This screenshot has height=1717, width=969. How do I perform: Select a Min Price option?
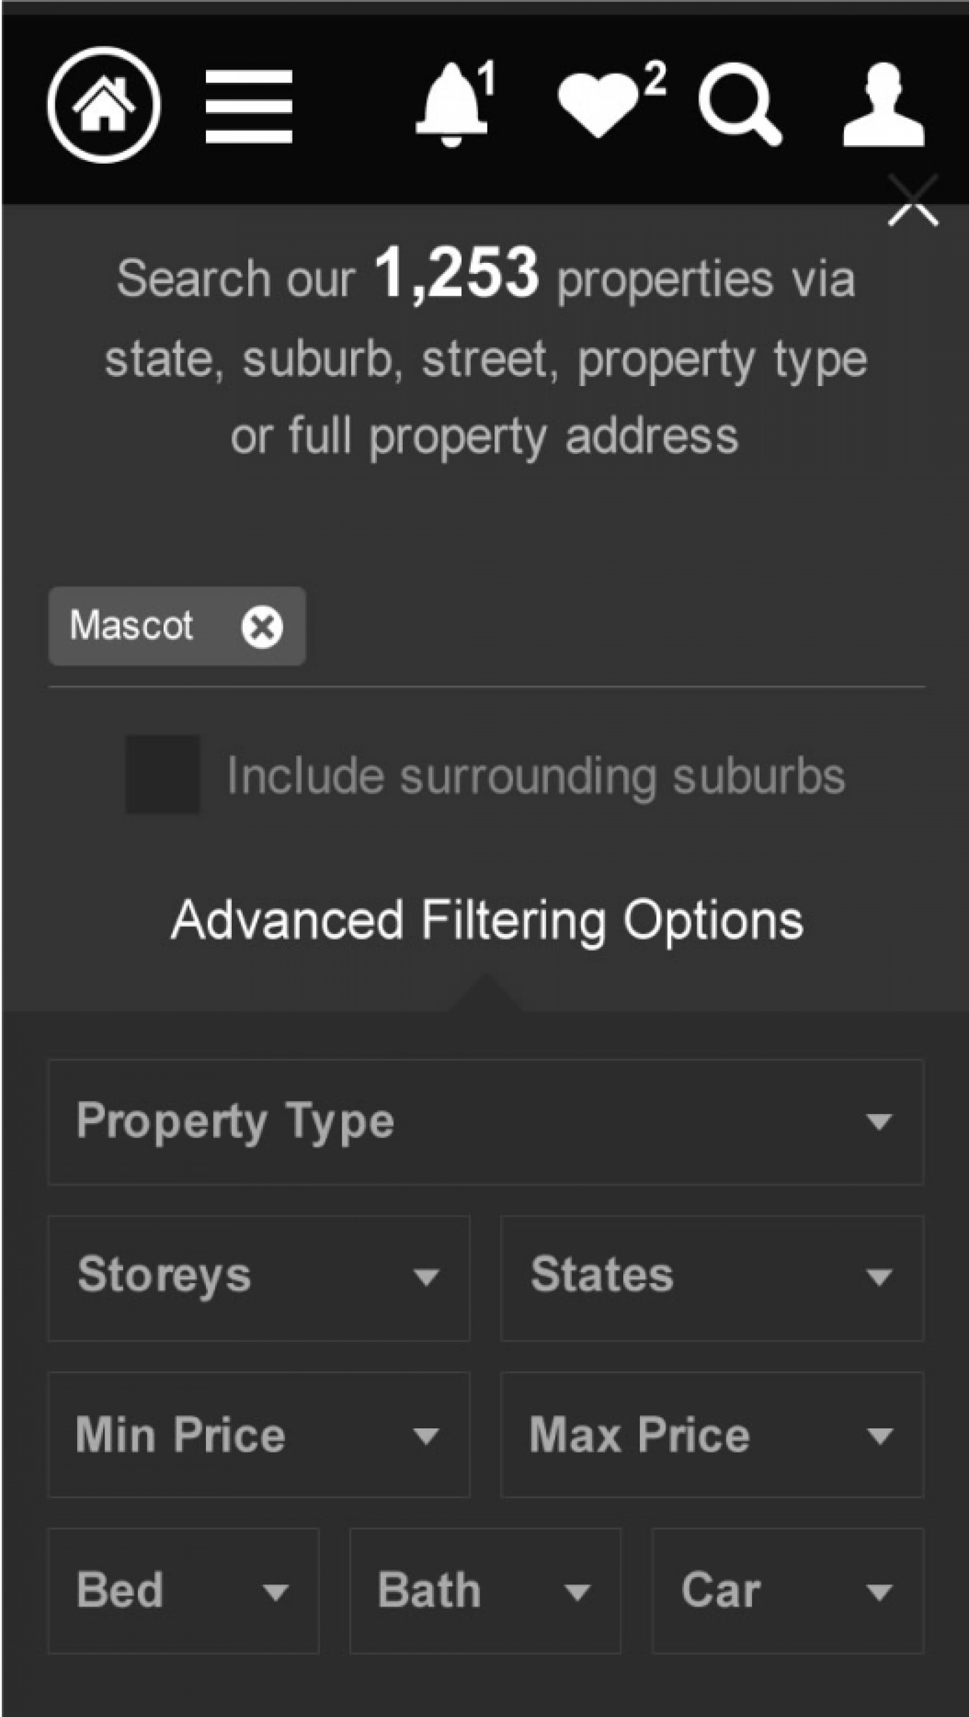point(259,1435)
